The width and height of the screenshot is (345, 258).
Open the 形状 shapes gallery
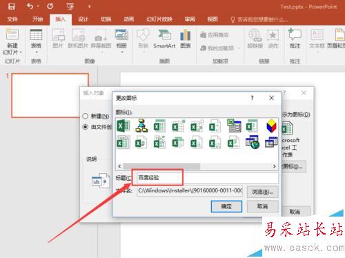(x=144, y=41)
